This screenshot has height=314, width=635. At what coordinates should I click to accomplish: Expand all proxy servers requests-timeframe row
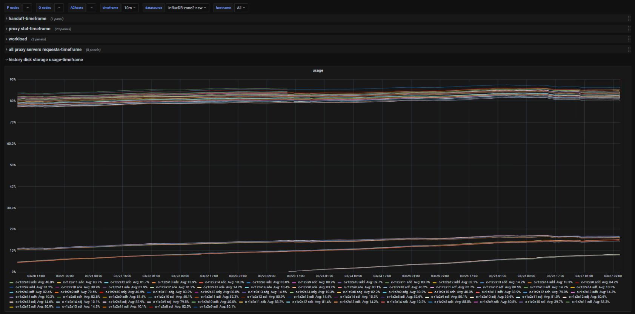[45, 49]
